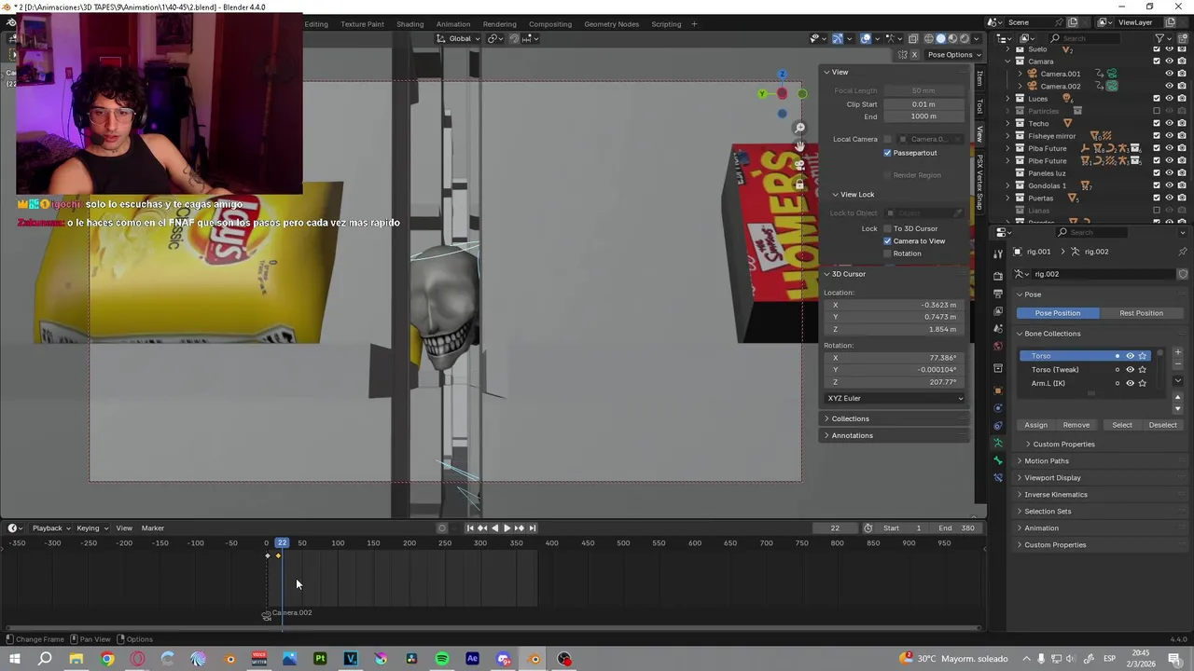Hide Camera.001 in viewport via eye
The image size is (1194, 671).
point(1170,74)
